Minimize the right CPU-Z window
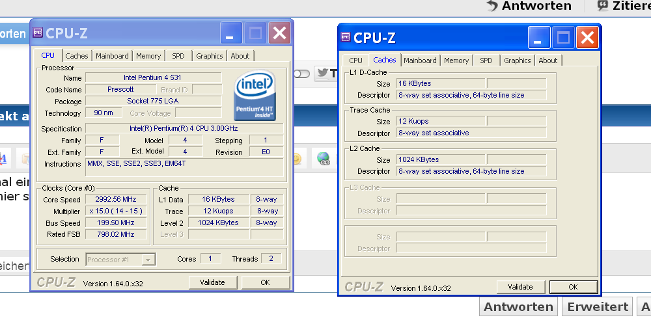The width and height of the screenshot is (651, 324). click(x=539, y=37)
